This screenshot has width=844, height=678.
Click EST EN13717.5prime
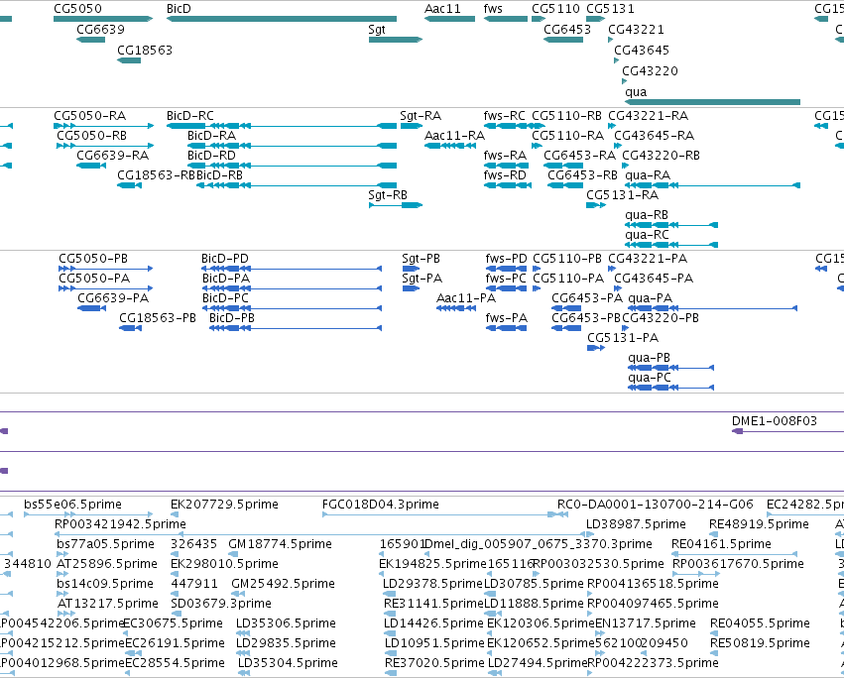coord(646,623)
